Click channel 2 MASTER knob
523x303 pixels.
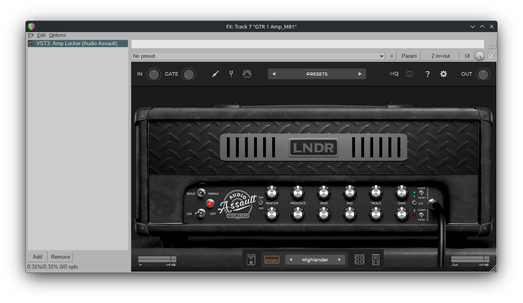272,214
